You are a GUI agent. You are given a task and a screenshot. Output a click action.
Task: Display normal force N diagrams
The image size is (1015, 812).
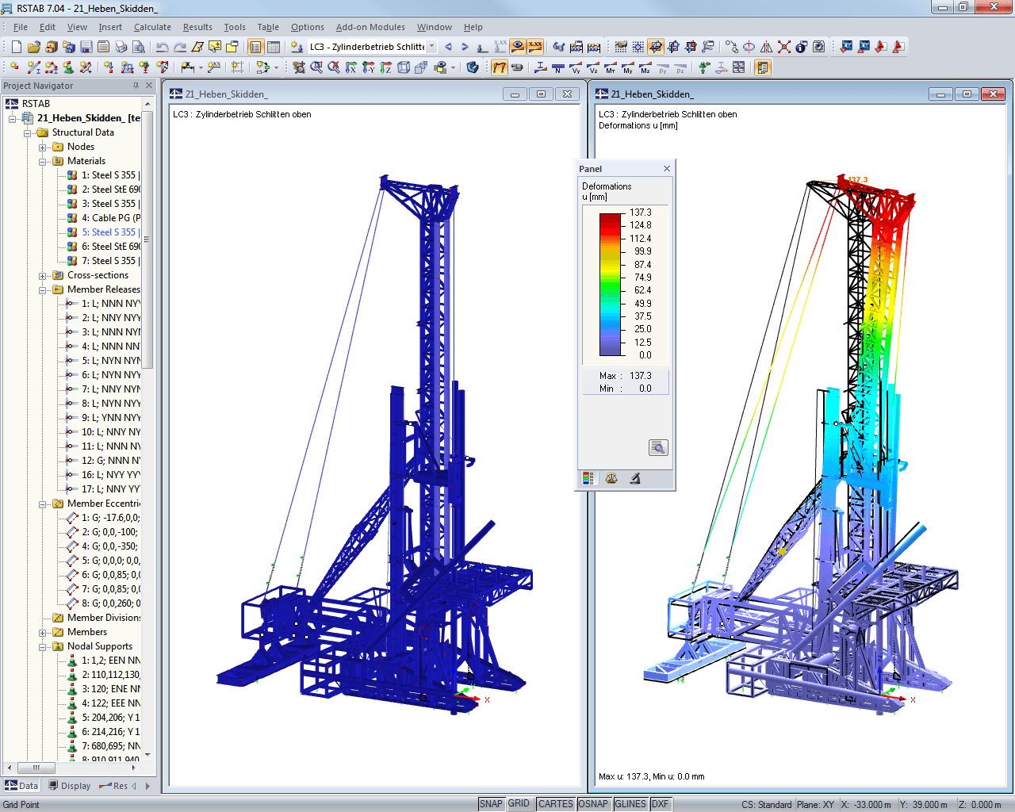coord(557,68)
